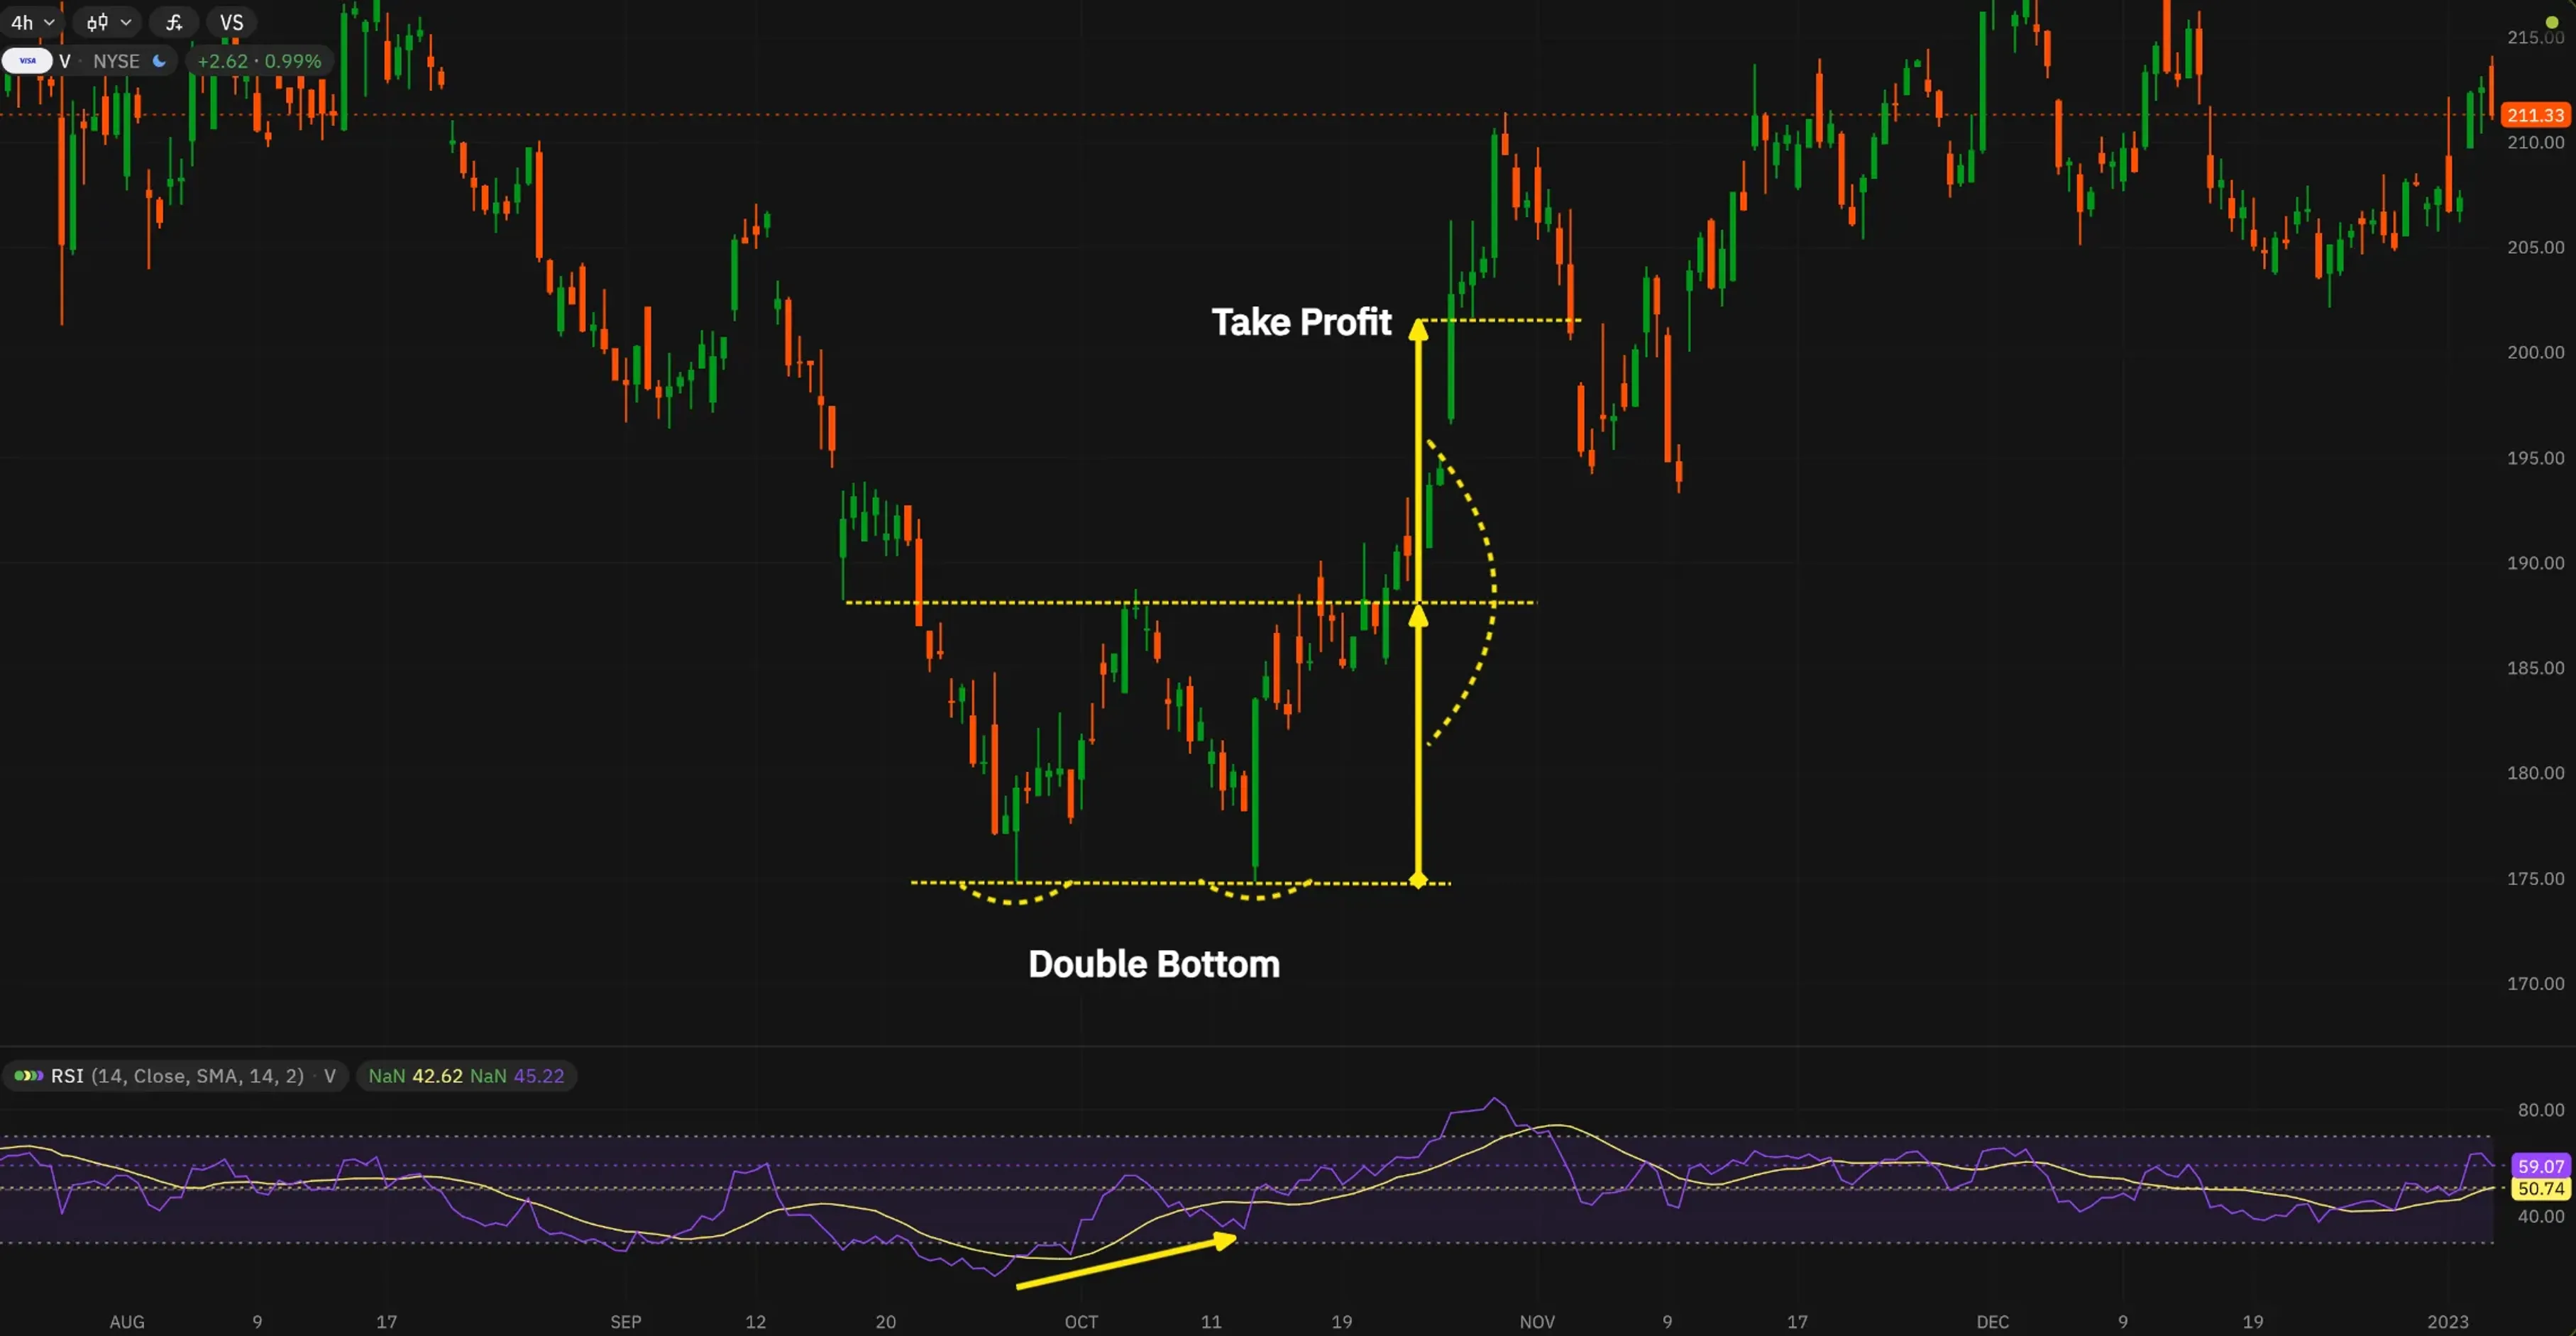This screenshot has width=2576, height=1336.
Task: Click the 2023 label on the time axis
Action: click(x=2448, y=1322)
